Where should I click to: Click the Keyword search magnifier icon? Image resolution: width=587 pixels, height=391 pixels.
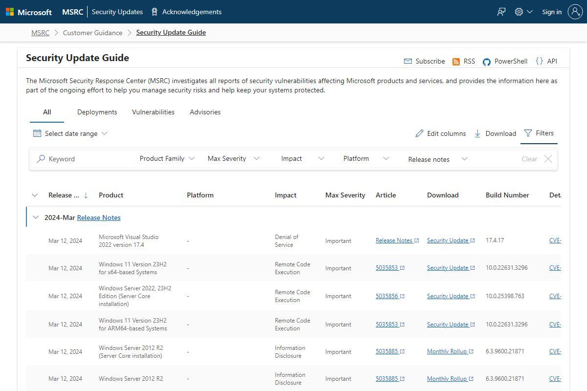pyautogui.click(x=41, y=159)
